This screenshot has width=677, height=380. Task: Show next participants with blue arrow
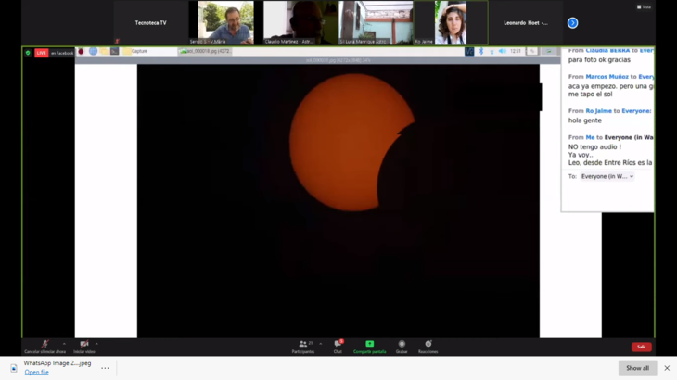click(x=572, y=23)
